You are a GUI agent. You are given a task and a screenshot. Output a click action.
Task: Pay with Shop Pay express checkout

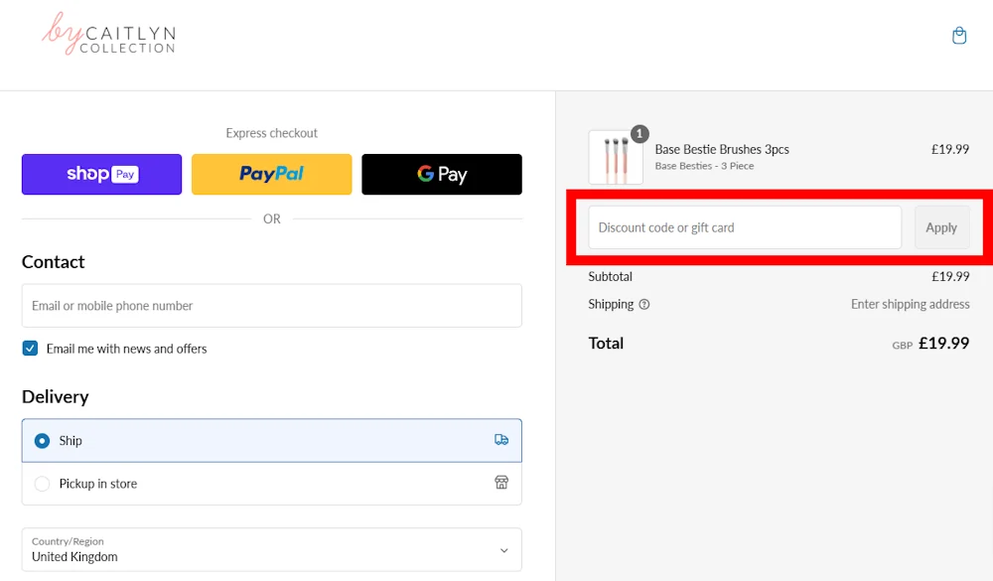101,174
